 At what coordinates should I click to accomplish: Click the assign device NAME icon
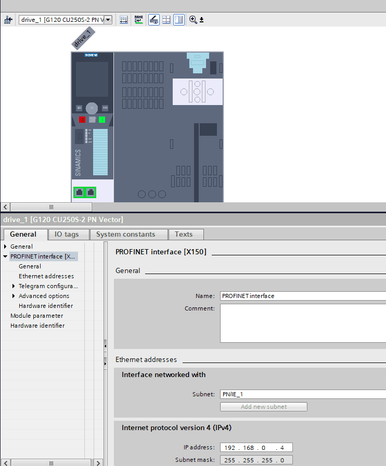[x=138, y=20]
